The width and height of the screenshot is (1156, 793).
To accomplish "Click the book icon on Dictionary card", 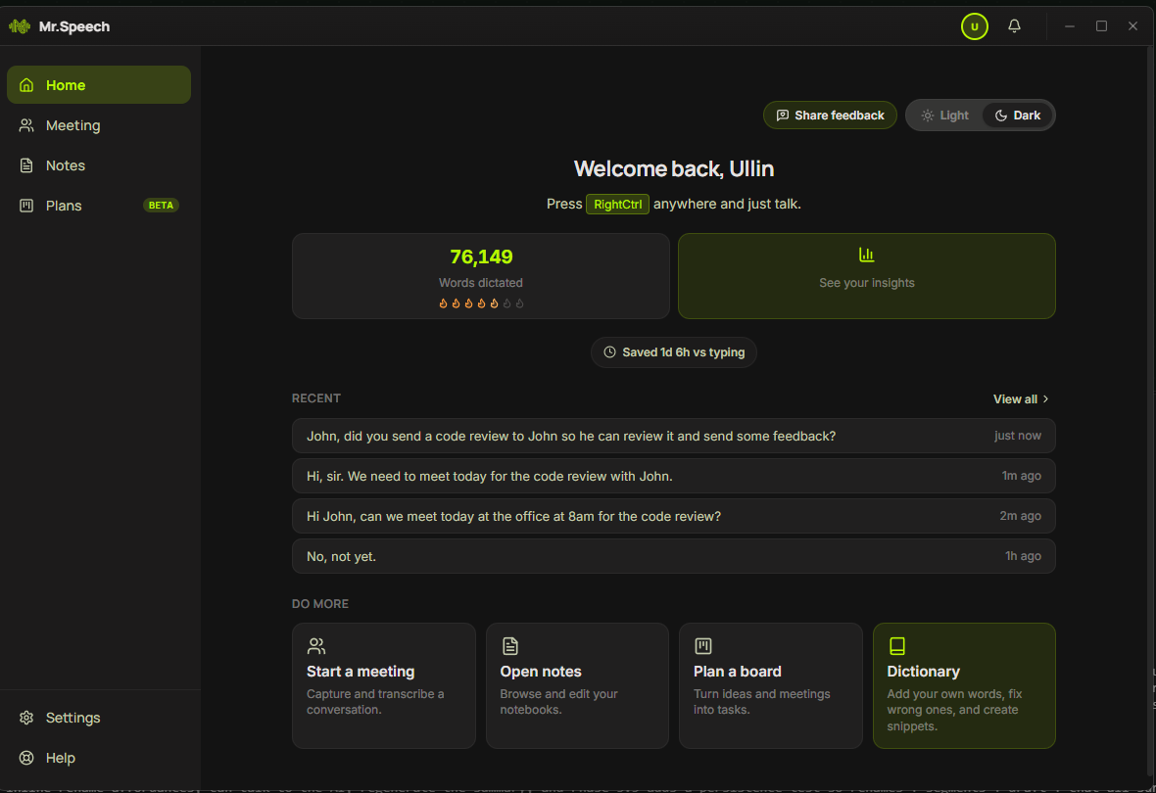I will click(896, 646).
